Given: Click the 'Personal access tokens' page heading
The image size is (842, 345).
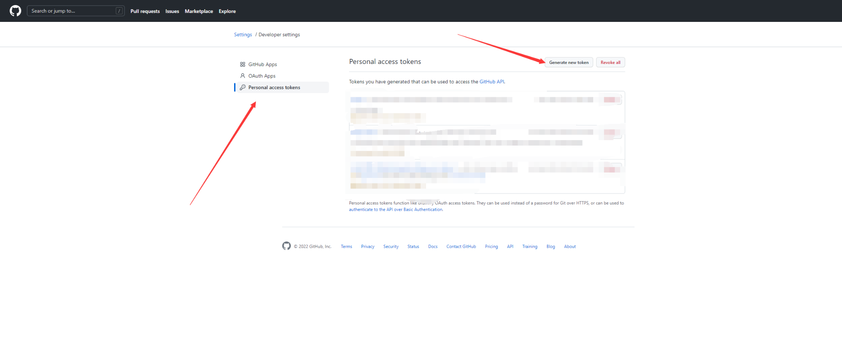Looking at the screenshot, I should [x=385, y=61].
